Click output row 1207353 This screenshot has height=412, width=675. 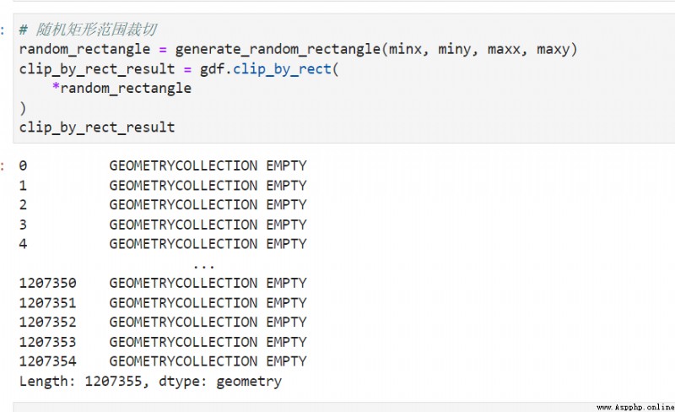pos(163,342)
